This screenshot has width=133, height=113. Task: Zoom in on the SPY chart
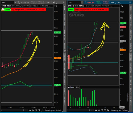click(x=102, y=110)
